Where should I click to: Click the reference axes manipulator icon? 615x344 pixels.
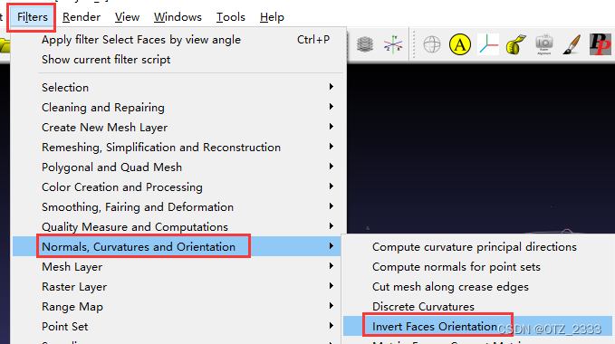pos(488,44)
